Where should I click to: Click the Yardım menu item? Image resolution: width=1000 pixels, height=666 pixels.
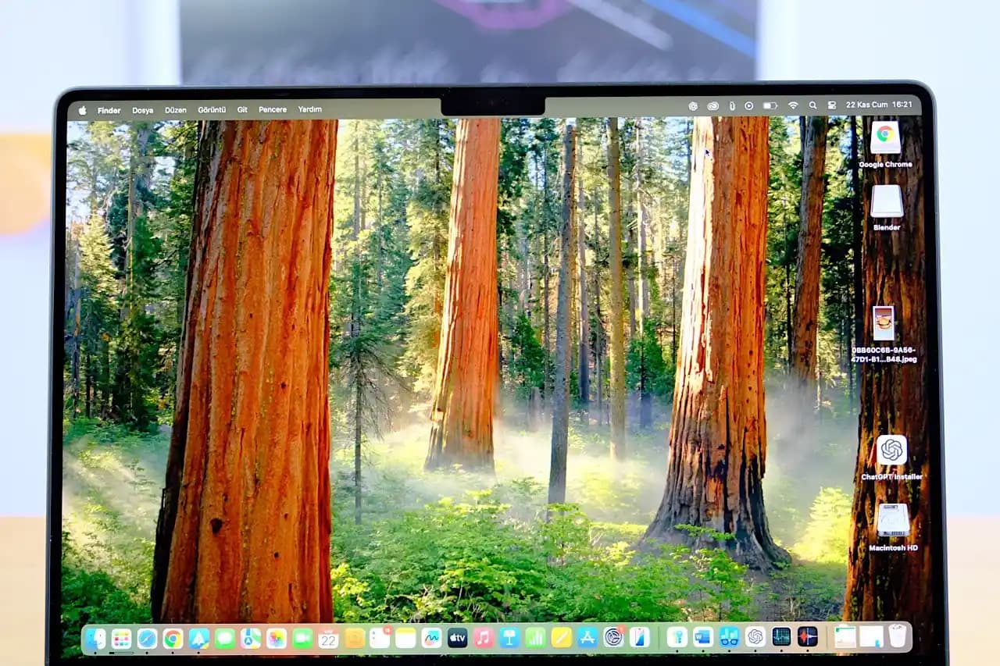pos(310,109)
